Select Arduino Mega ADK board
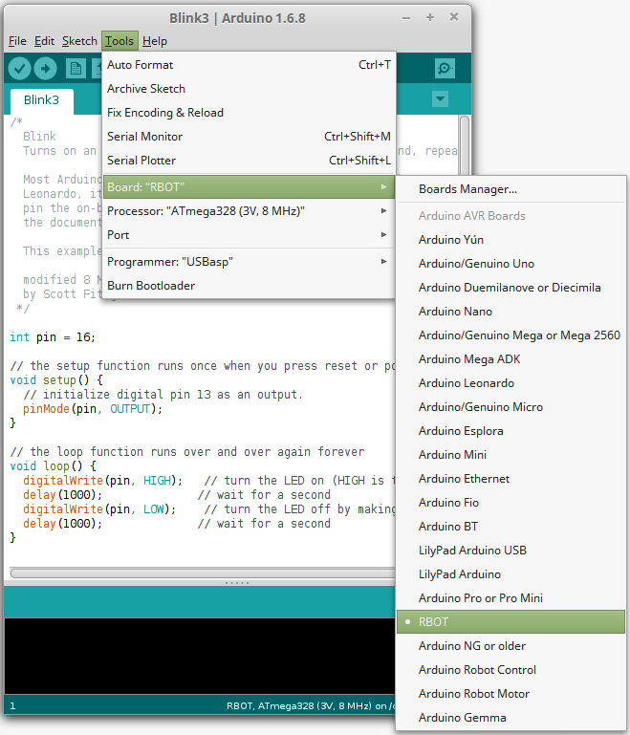This screenshot has width=630, height=735. (x=511, y=359)
